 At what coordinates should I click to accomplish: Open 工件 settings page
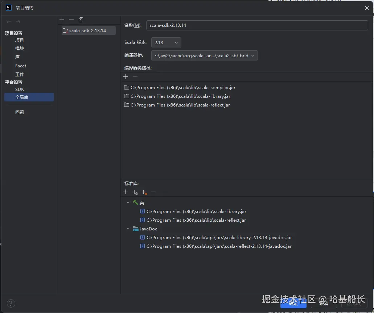[x=20, y=74]
